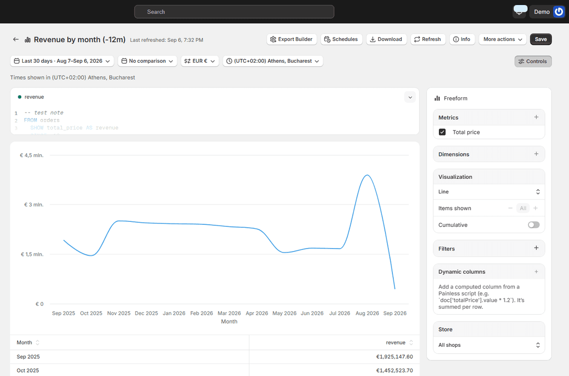Change the Line visualization type select
The image size is (569, 376).
point(489,192)
